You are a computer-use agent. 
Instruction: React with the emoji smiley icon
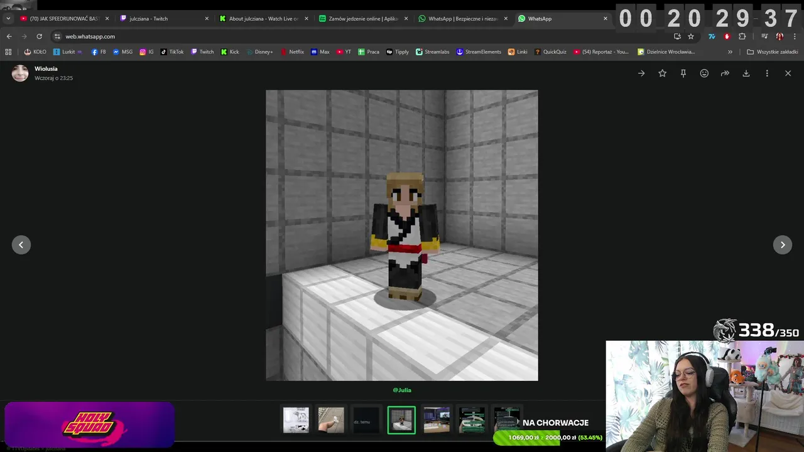coord(704,73)
